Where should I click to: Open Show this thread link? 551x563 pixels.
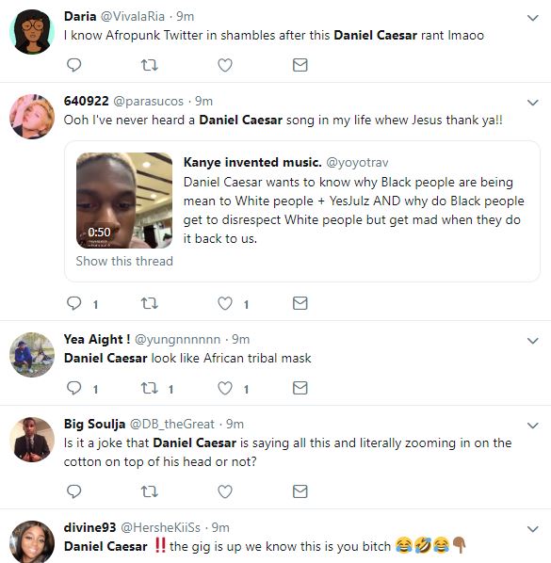(124, 261)
